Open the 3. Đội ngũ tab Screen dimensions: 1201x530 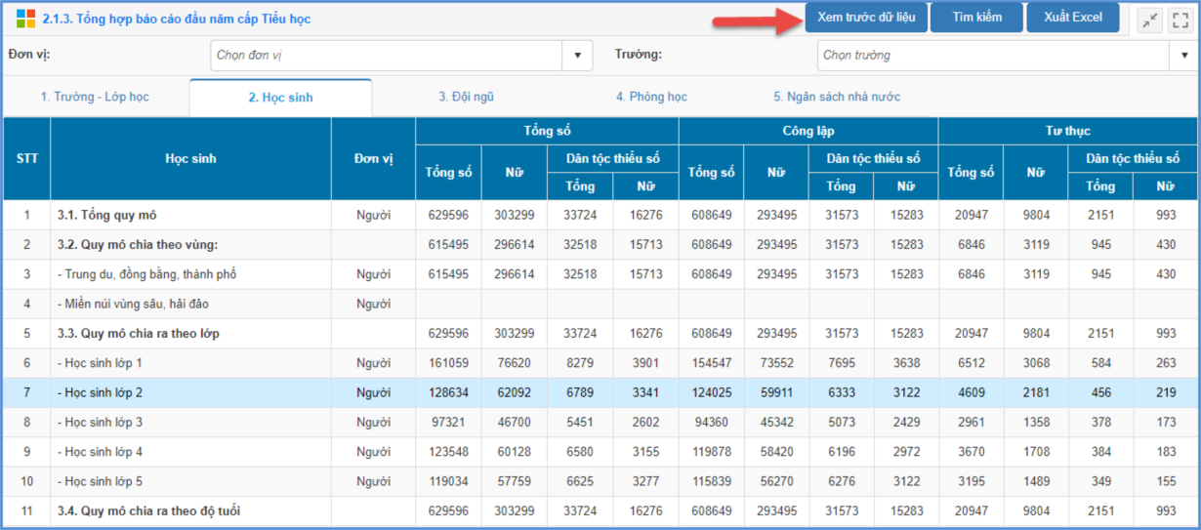466,97
